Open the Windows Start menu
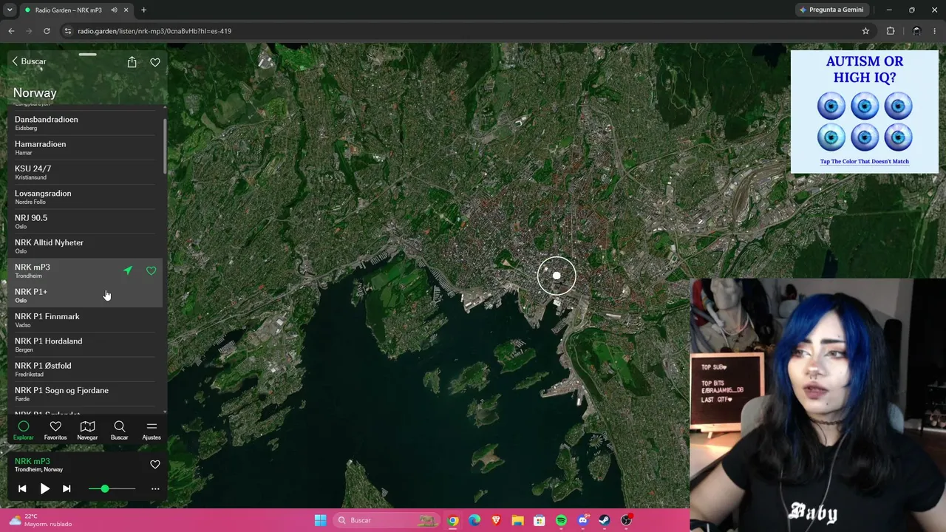 320,520
